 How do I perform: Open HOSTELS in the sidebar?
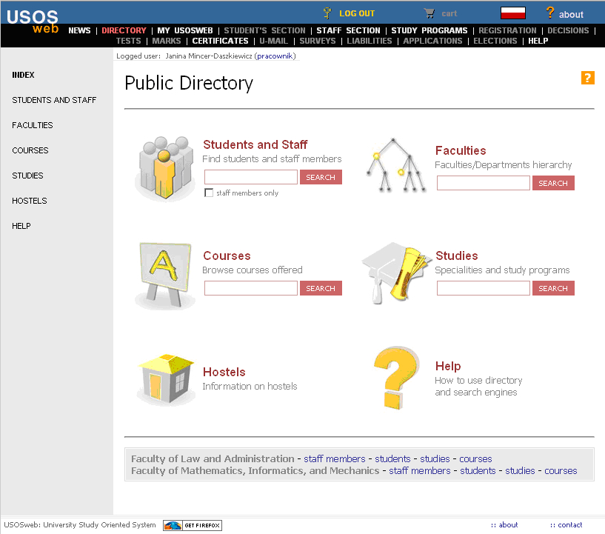point(30,201)
